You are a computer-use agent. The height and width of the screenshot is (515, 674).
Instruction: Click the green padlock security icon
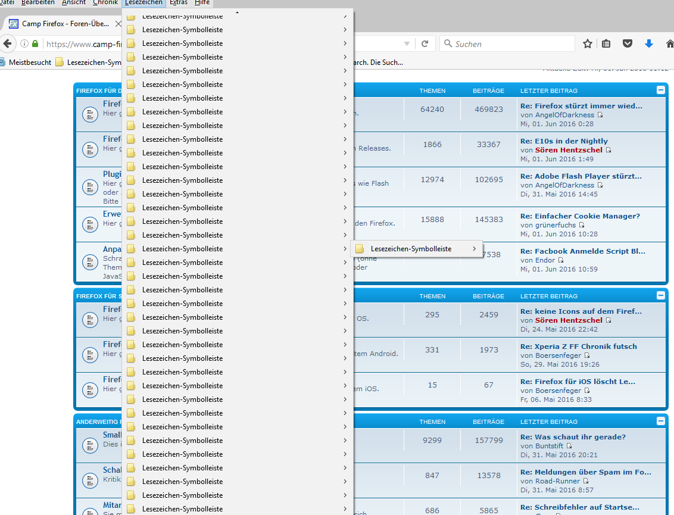click(35, 43)
